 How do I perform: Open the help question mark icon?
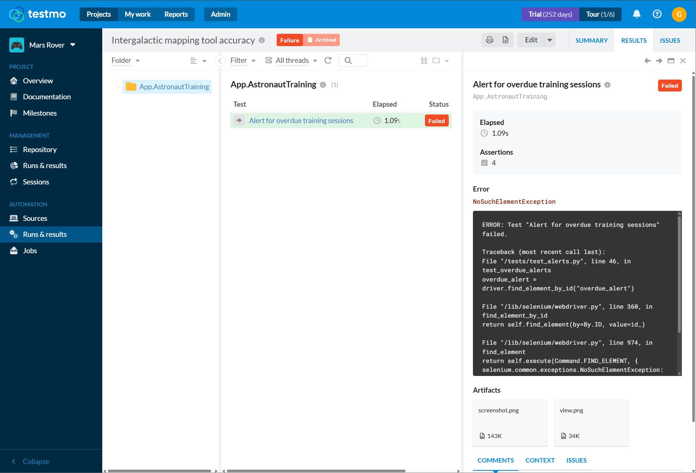(x=657, y=14)
